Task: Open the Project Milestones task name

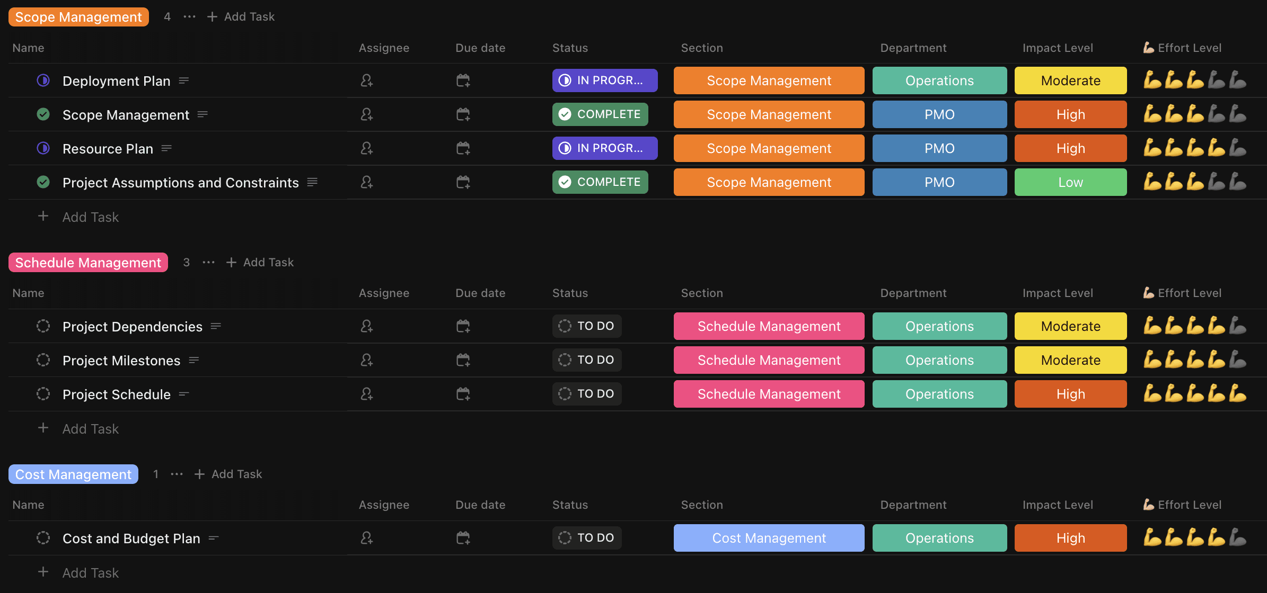Action: coord(121,360)
